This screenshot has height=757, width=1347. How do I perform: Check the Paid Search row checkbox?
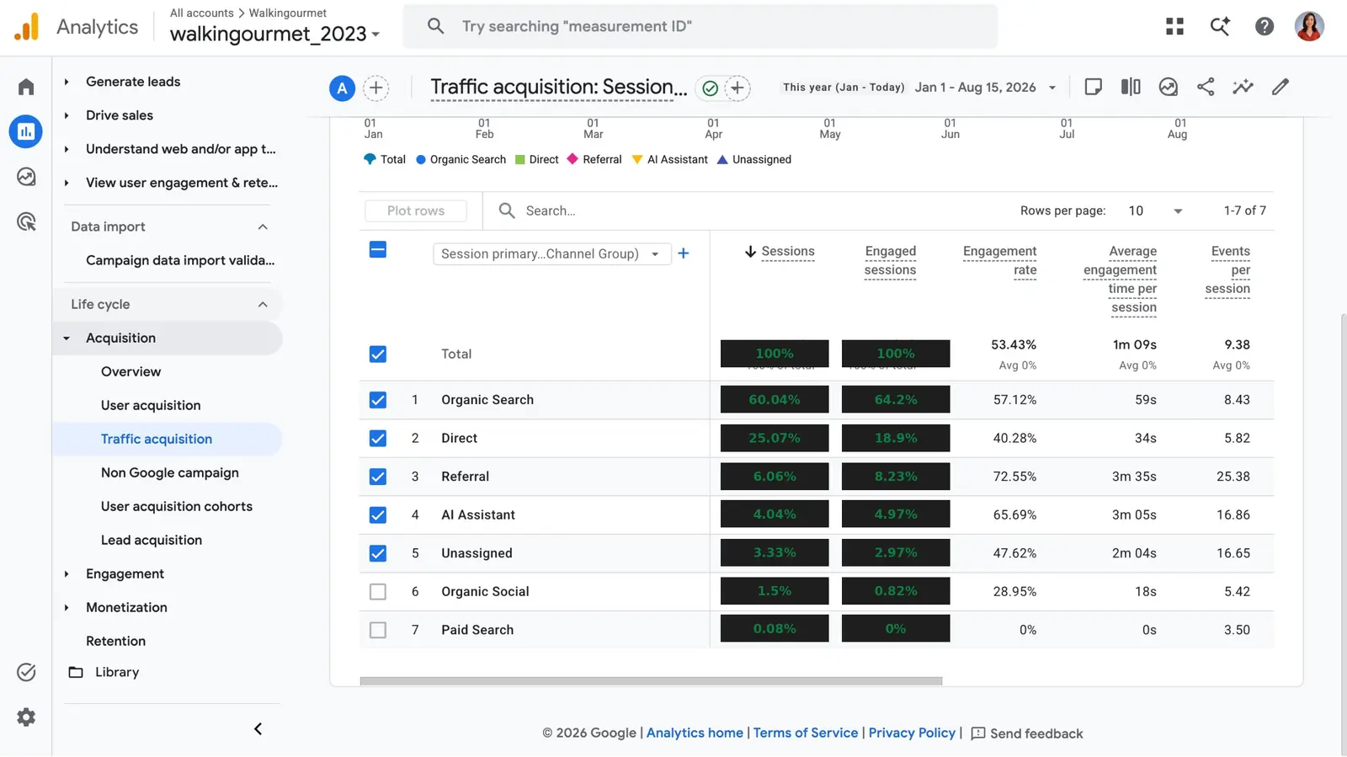tap(378, 630)
